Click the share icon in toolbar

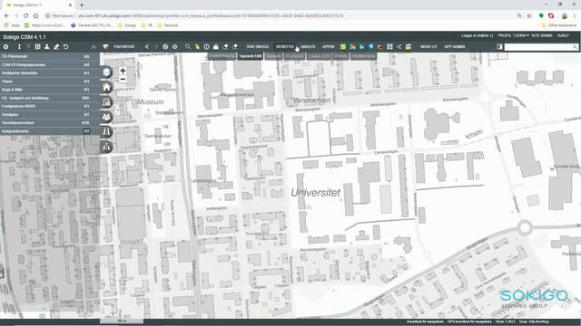click(399, 47)
